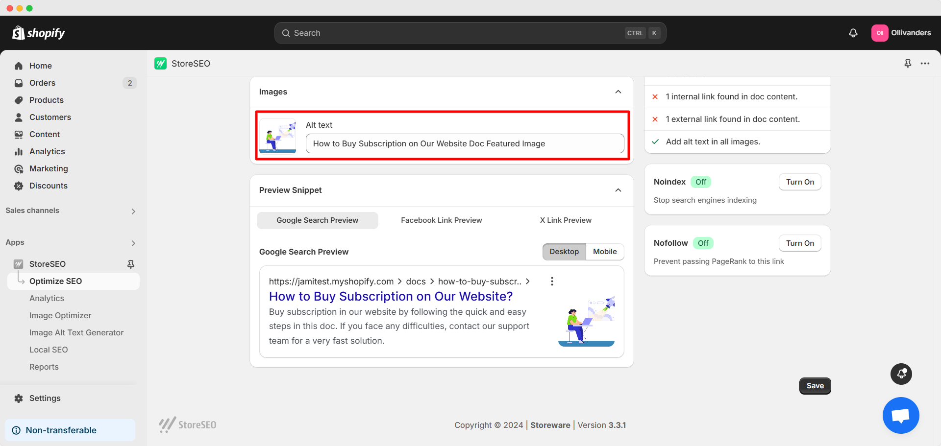
Task: Open Marketing from the sidebar
Action: click(48, 168)
